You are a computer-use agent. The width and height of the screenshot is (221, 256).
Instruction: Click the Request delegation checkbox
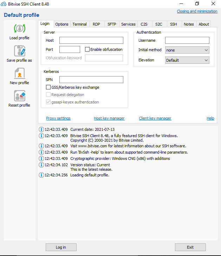coord(48,95)
